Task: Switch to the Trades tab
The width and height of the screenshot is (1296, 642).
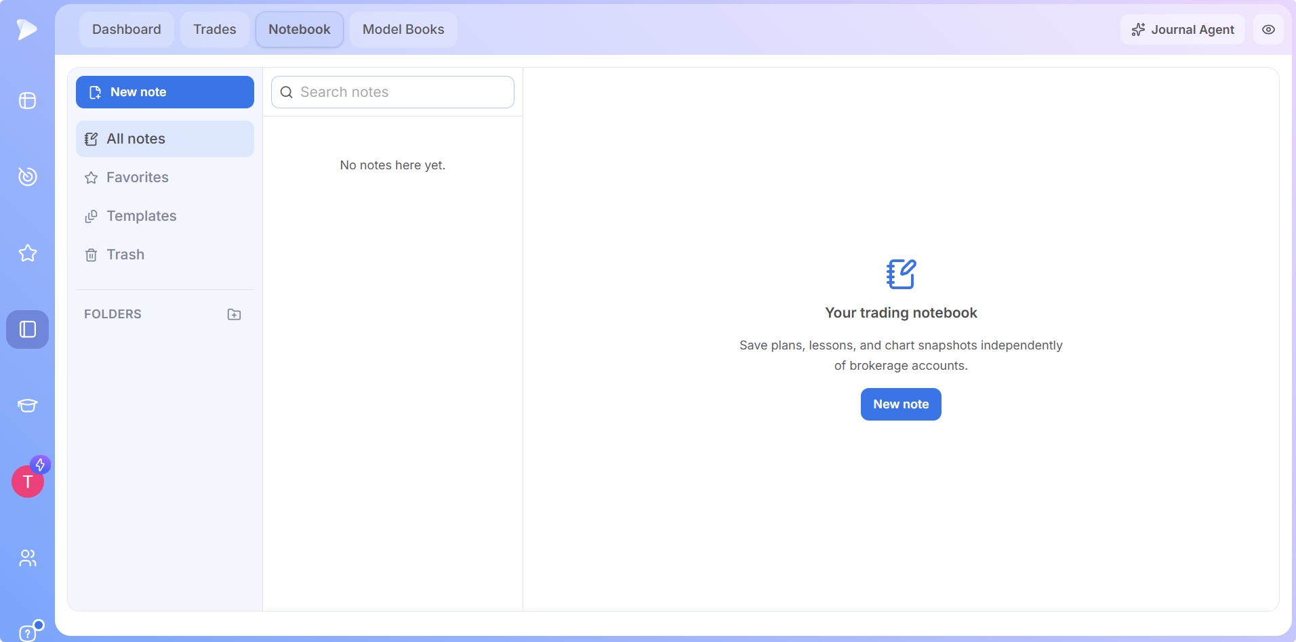Action: pyautogui.click(x=215, y=29)
